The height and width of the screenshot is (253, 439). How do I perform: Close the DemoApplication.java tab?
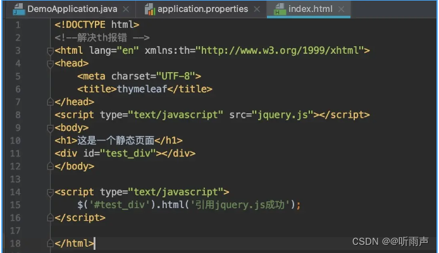[126, 9]
